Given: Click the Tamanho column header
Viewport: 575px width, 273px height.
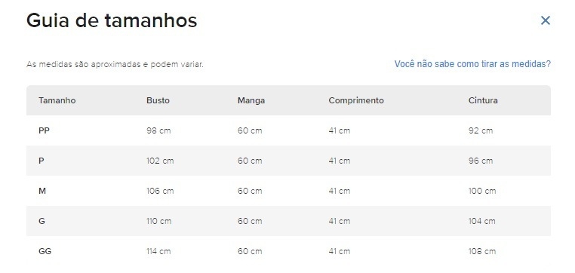Looking at the screenshot, I should click(57, 100).
